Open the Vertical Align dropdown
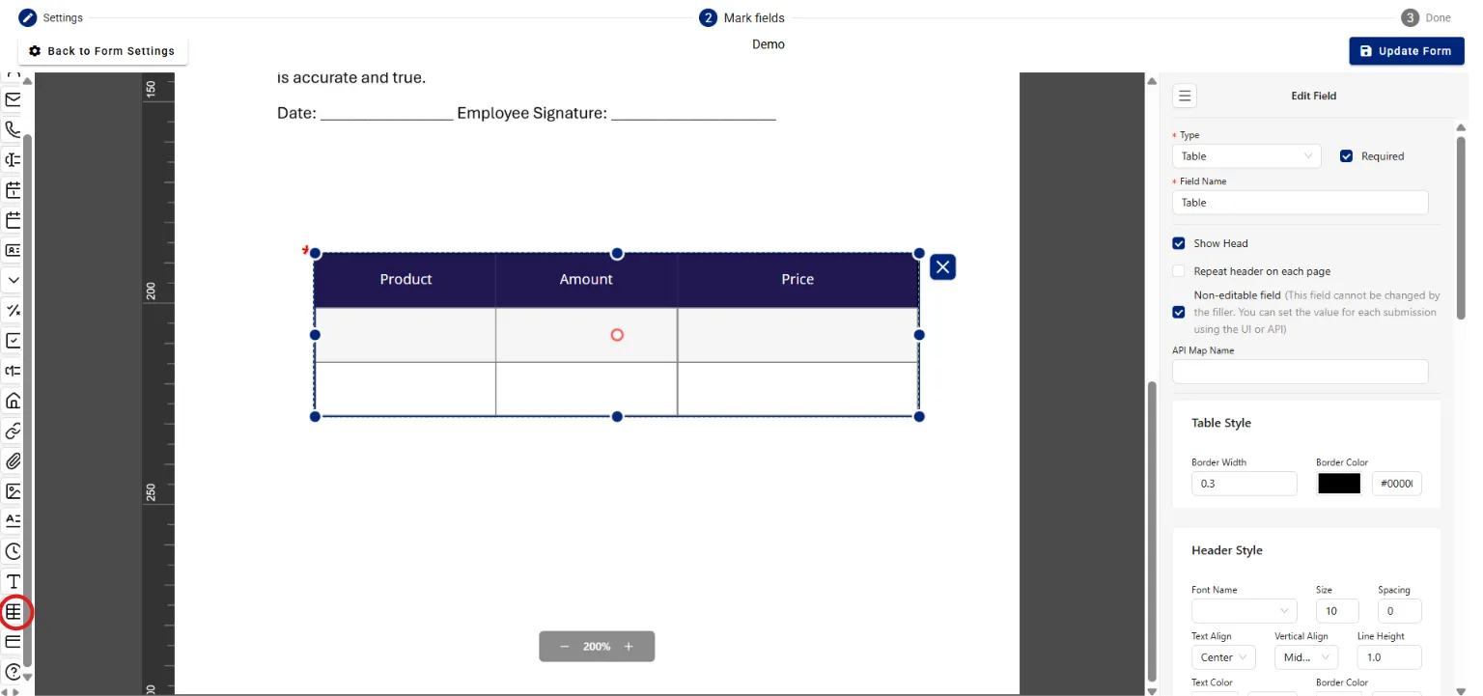The image size is (1483, 696). (1305, 657)
